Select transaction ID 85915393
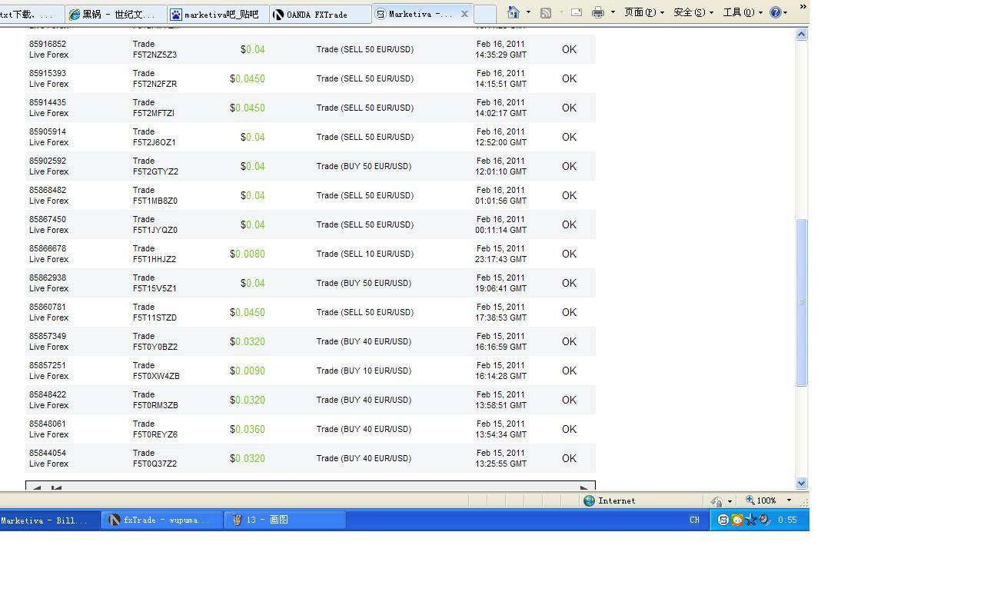The width and height of the screenshot is (984, 615). pos(48,73)
